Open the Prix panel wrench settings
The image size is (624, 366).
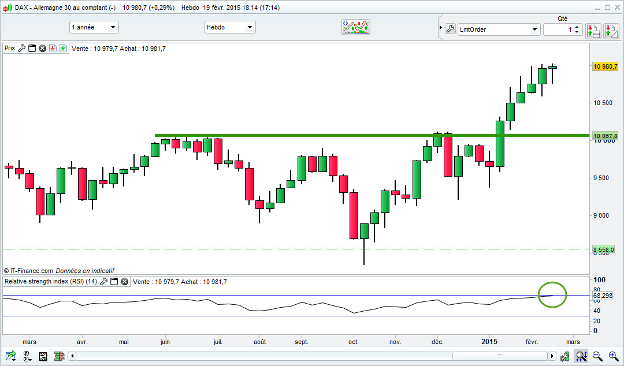(x=21, y=48)
